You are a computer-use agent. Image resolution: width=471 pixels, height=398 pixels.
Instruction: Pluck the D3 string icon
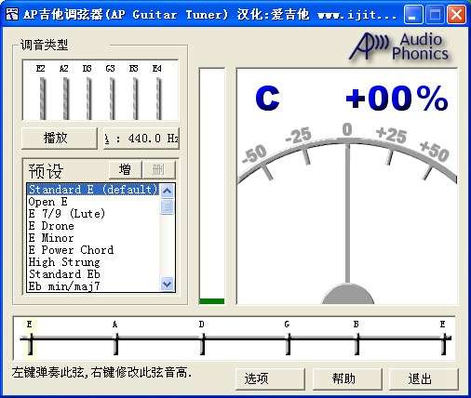89,99
